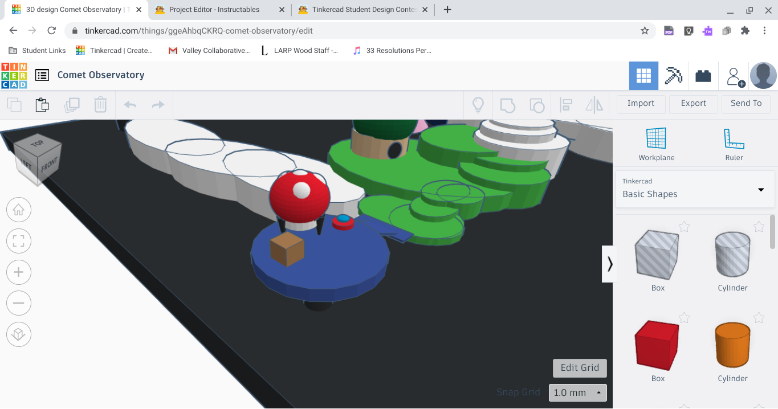
Task: Select the Copy tool in the toolbar
Action: click(x=14, y=105)
